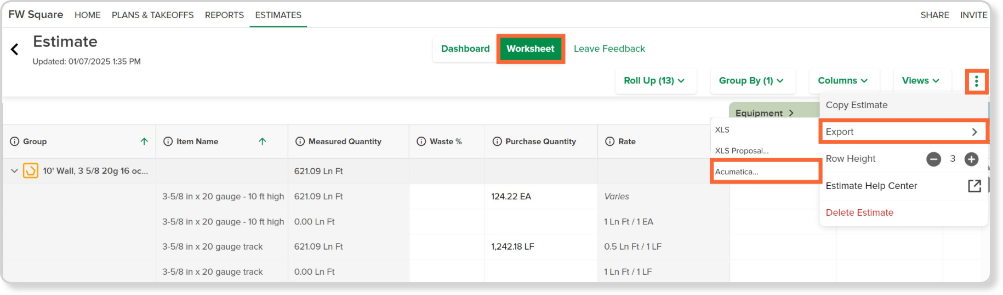The image size is (1003, 295).
Task: Click the info icon beside Measured Quantity
Action: 300,141
